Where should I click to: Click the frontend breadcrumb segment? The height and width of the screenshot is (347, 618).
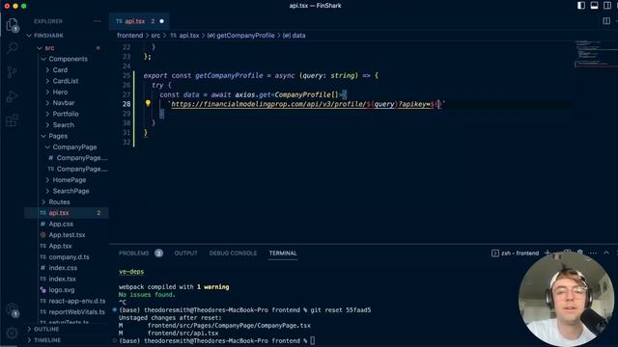click(129, 36)
